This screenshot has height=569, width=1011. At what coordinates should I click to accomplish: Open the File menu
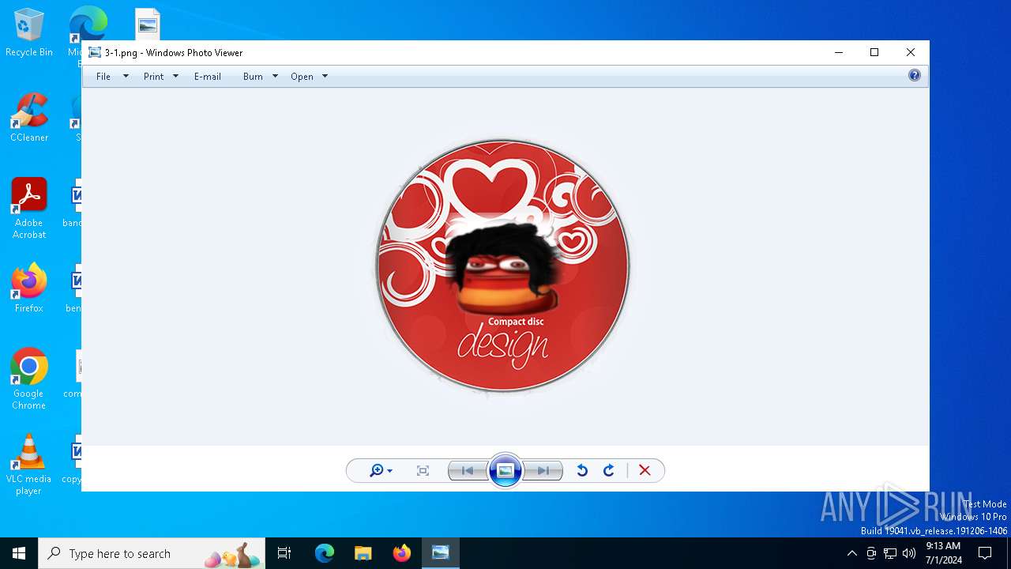click(x=103, y=77)
